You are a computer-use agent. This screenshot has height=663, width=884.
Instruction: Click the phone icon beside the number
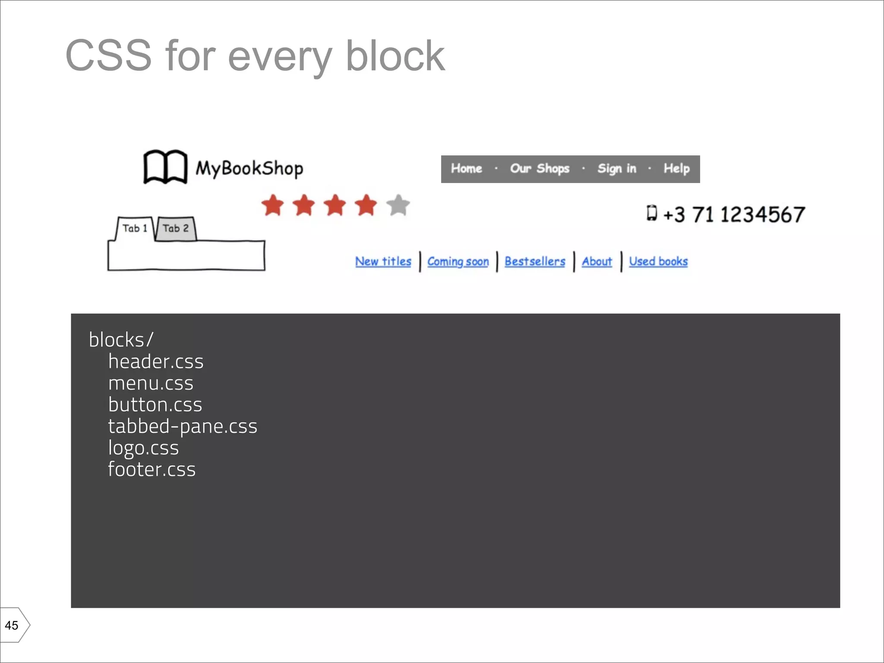(x=652, y=213)
